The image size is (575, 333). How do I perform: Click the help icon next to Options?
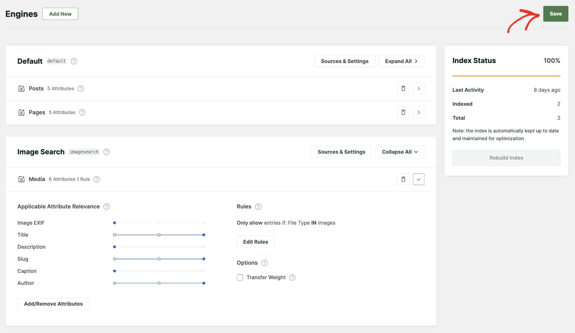(x=264, y=263)
